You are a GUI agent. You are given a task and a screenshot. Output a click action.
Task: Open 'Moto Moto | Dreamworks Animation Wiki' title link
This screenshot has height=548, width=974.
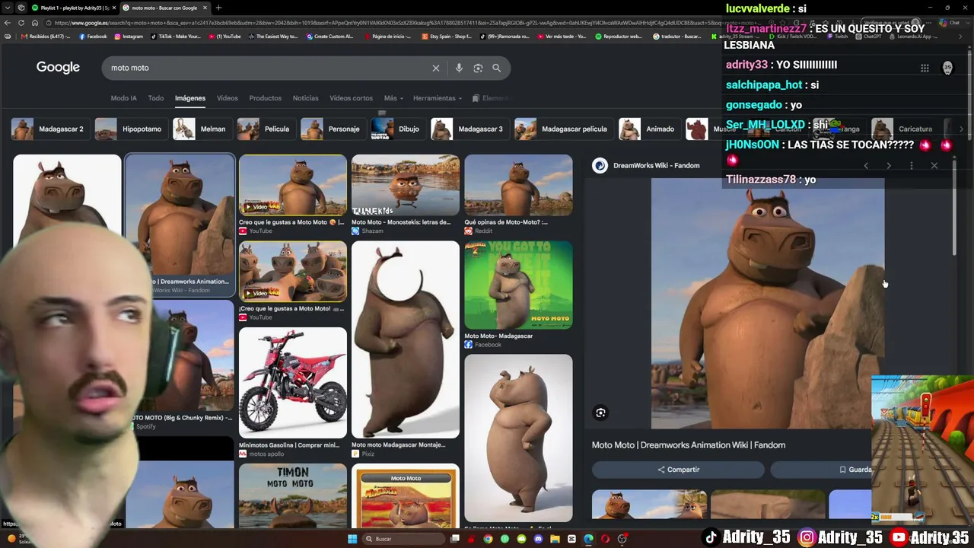pyautogui.click(x=689, y=445)
